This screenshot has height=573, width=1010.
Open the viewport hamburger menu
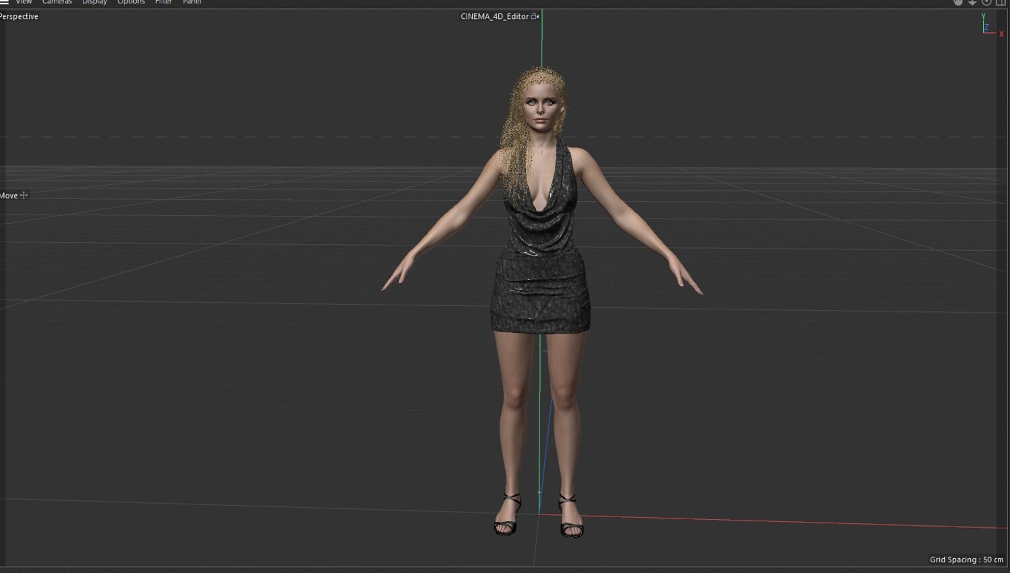point(4,2)
